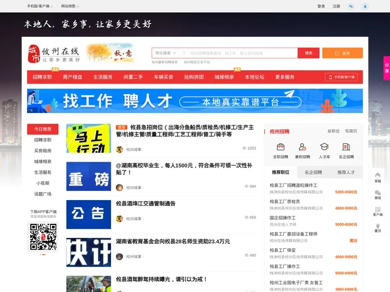Click the 微信 icon in side toolbar
The image size is (390, 292).
pos(378,193)
